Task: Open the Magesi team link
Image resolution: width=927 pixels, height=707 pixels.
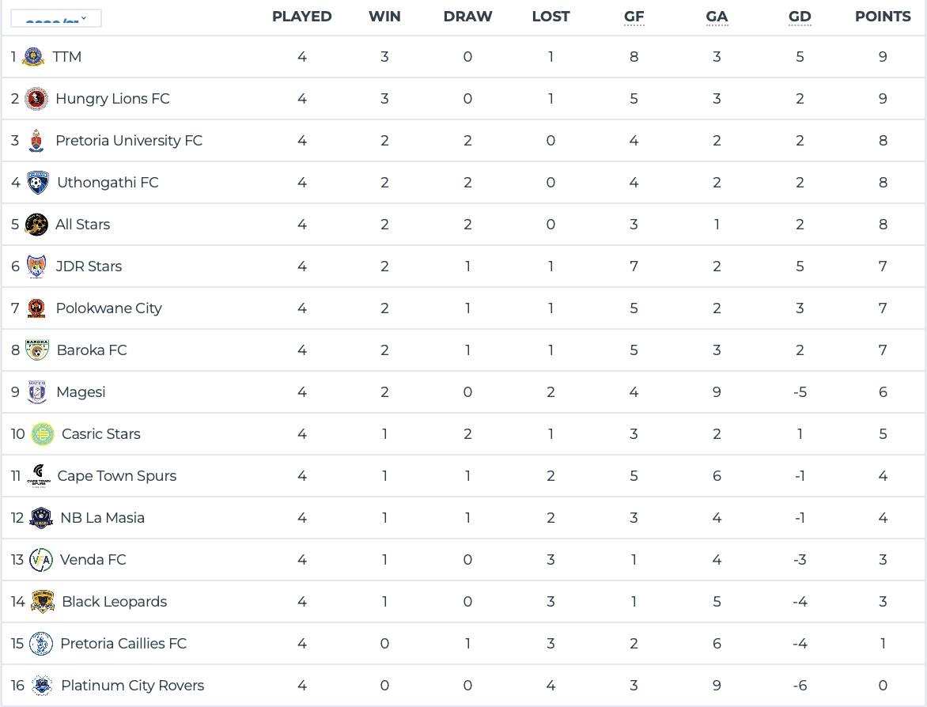Action: [81, 392]
